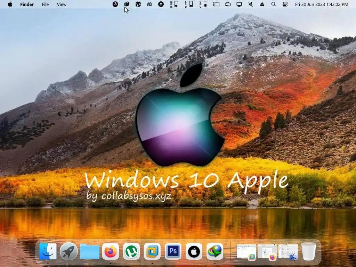Select minimized window thumbnail with Finder badge
Viewport: 356px width, 267px height.
(x=288, y=252)
